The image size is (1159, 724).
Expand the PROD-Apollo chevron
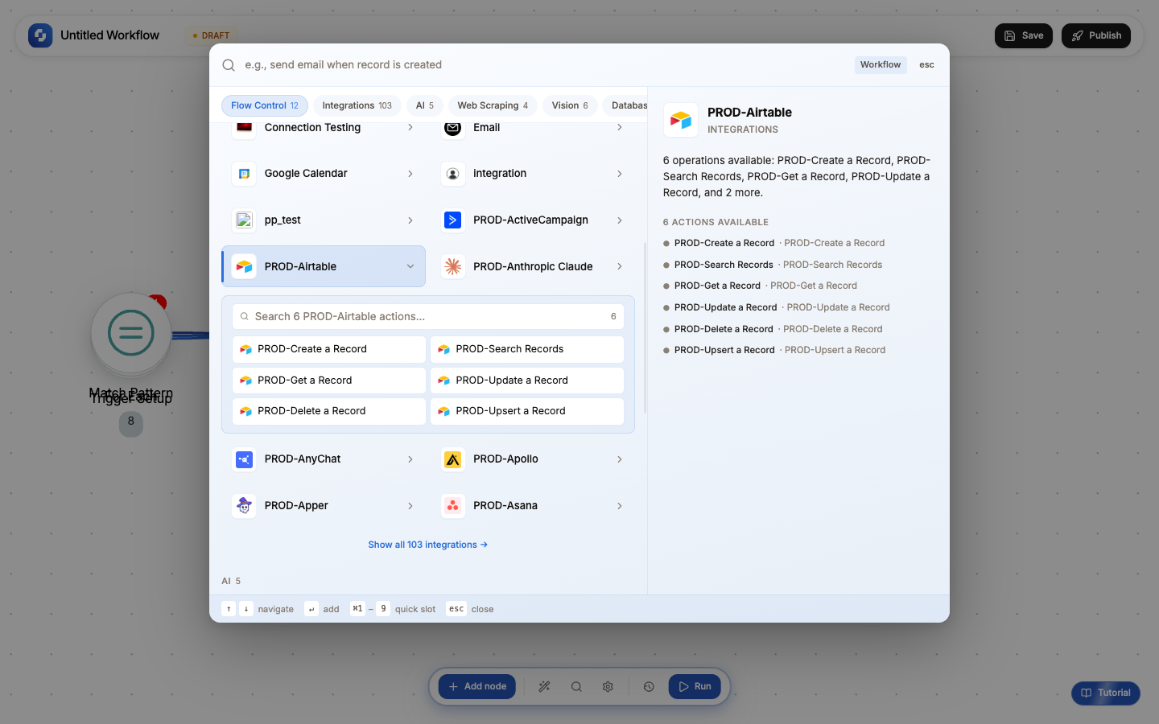coord(620,459)
